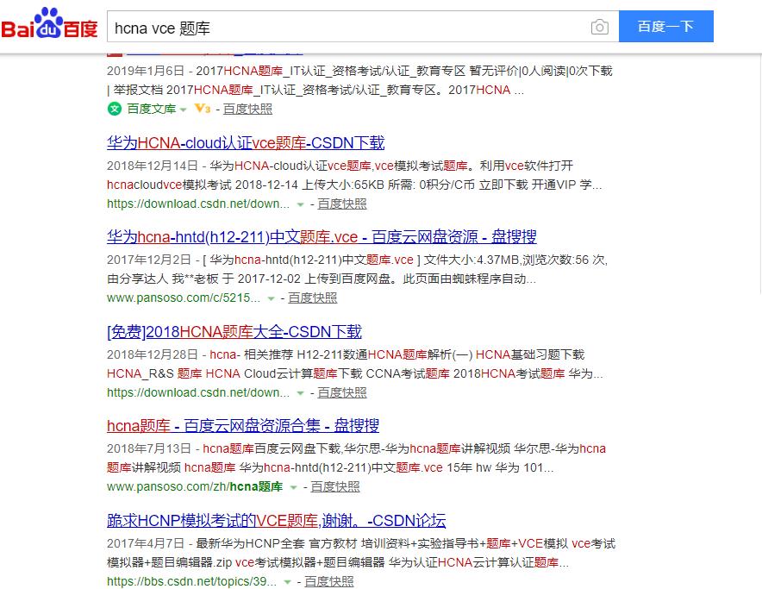Click the V3 credibility badge icon

pyautogui.click(x=203, y=109)
